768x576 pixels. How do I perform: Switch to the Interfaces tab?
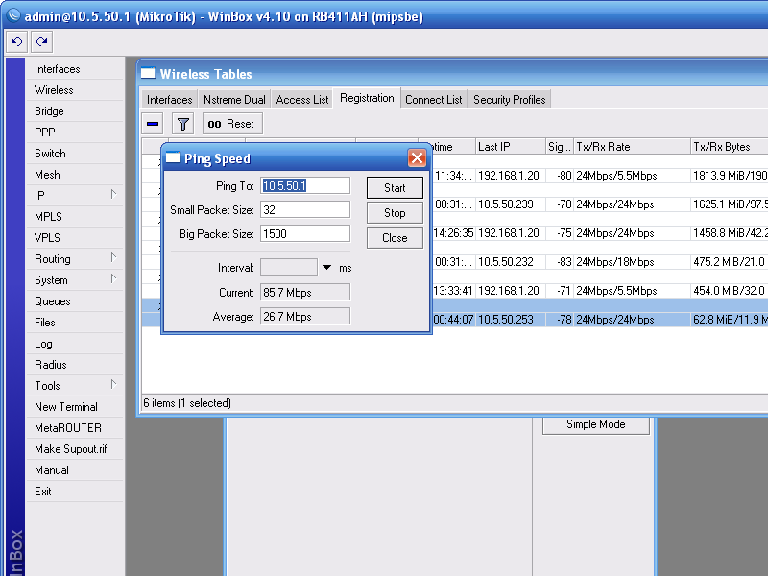(170, 100)
